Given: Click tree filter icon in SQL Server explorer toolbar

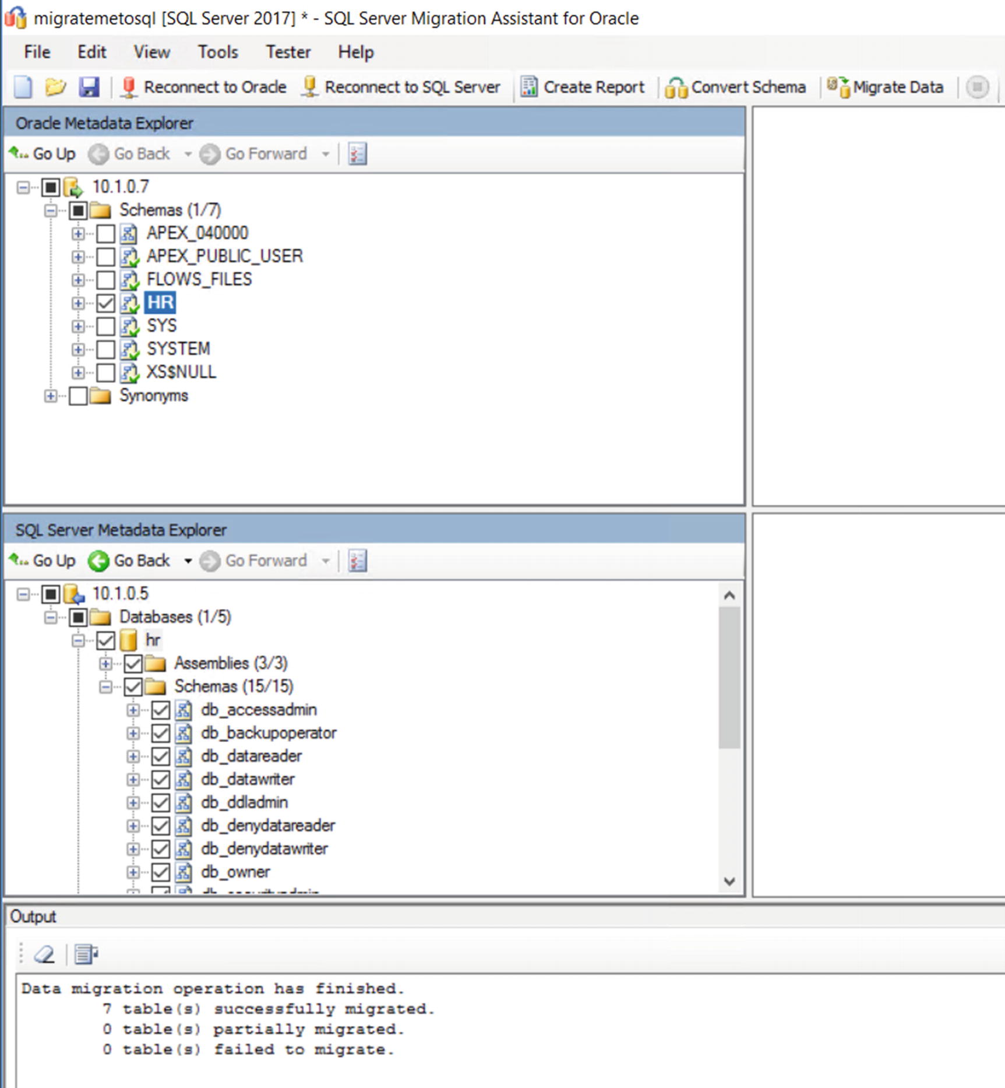Looking at the screenshot, I should tap(357, 561).
